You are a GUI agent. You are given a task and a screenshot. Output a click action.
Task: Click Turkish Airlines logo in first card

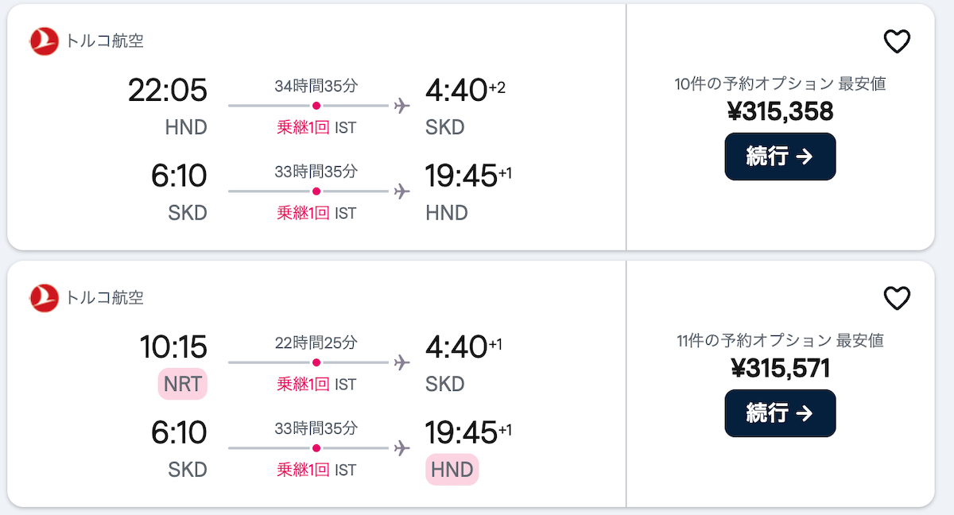point(45,41)
